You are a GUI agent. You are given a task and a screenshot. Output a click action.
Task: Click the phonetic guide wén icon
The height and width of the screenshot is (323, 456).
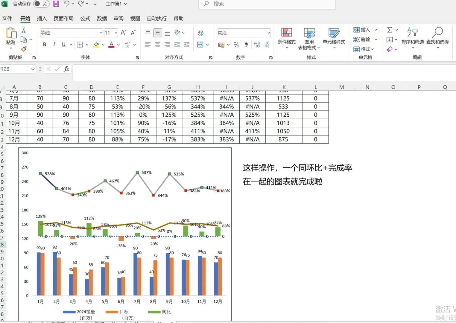coord(128,45)
